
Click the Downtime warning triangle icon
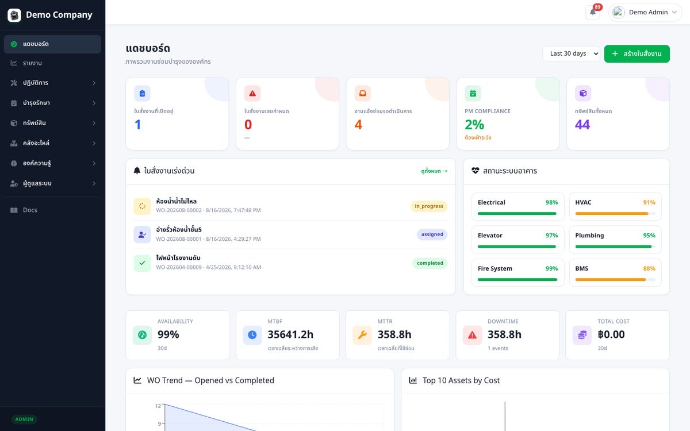[x=473, y=335]
